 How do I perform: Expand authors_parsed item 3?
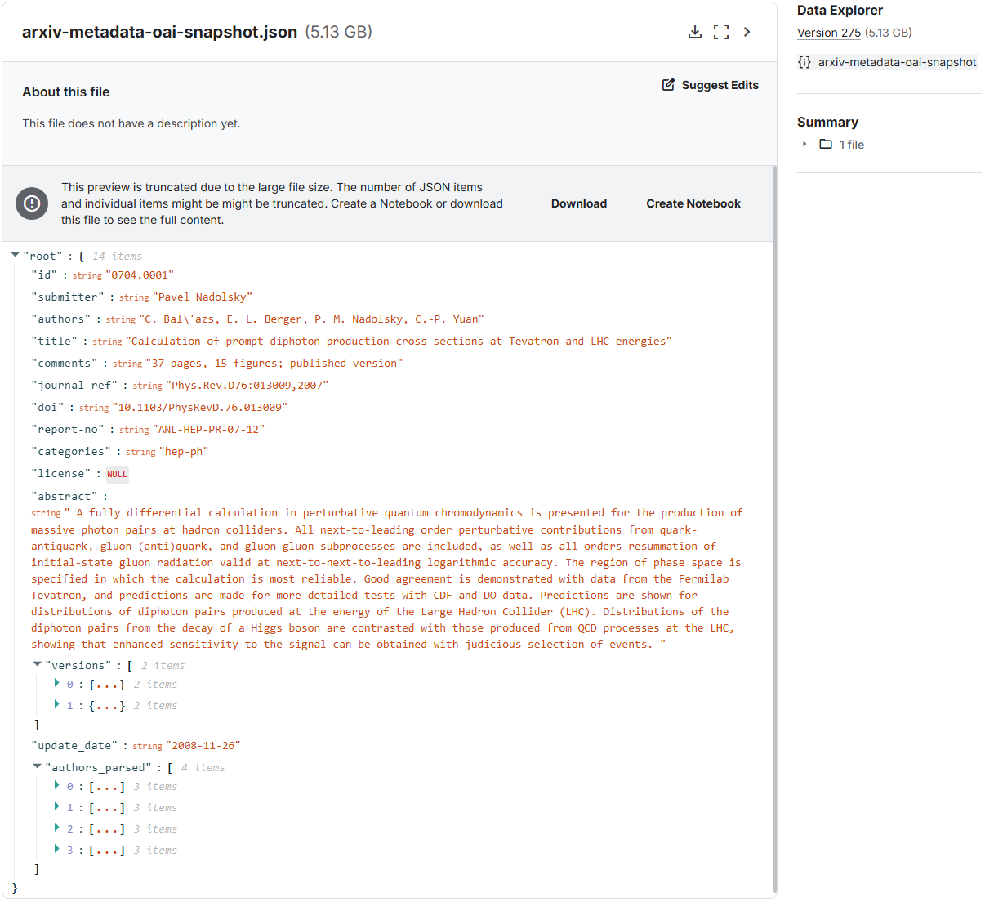(x=56, y=849)
